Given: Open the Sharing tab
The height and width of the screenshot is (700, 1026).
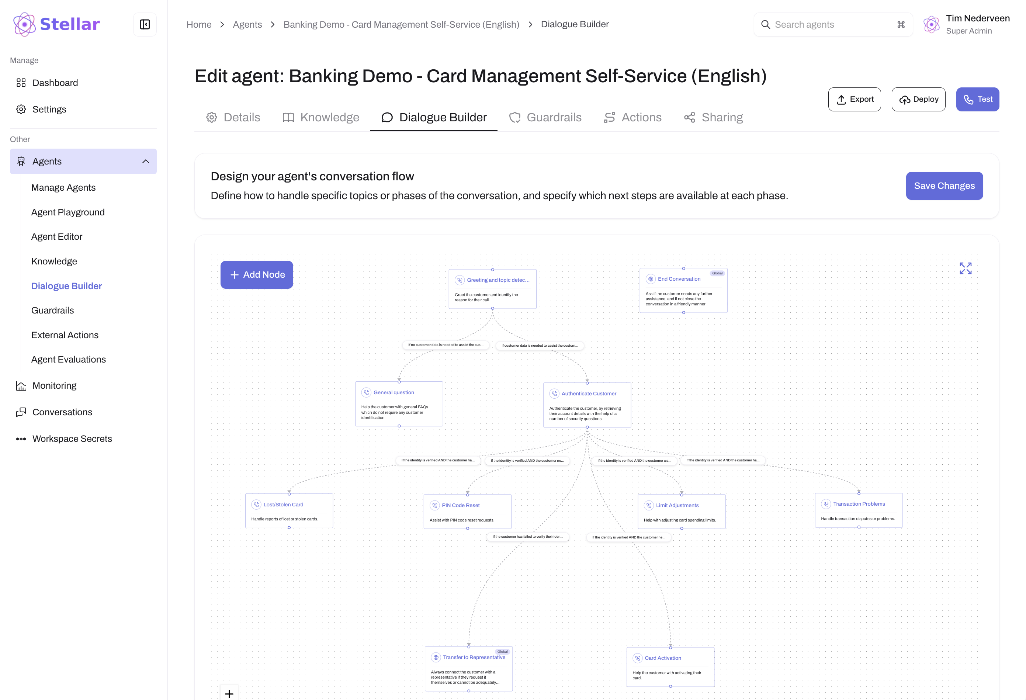Looking at the screenshot, I should click(713, 117).
